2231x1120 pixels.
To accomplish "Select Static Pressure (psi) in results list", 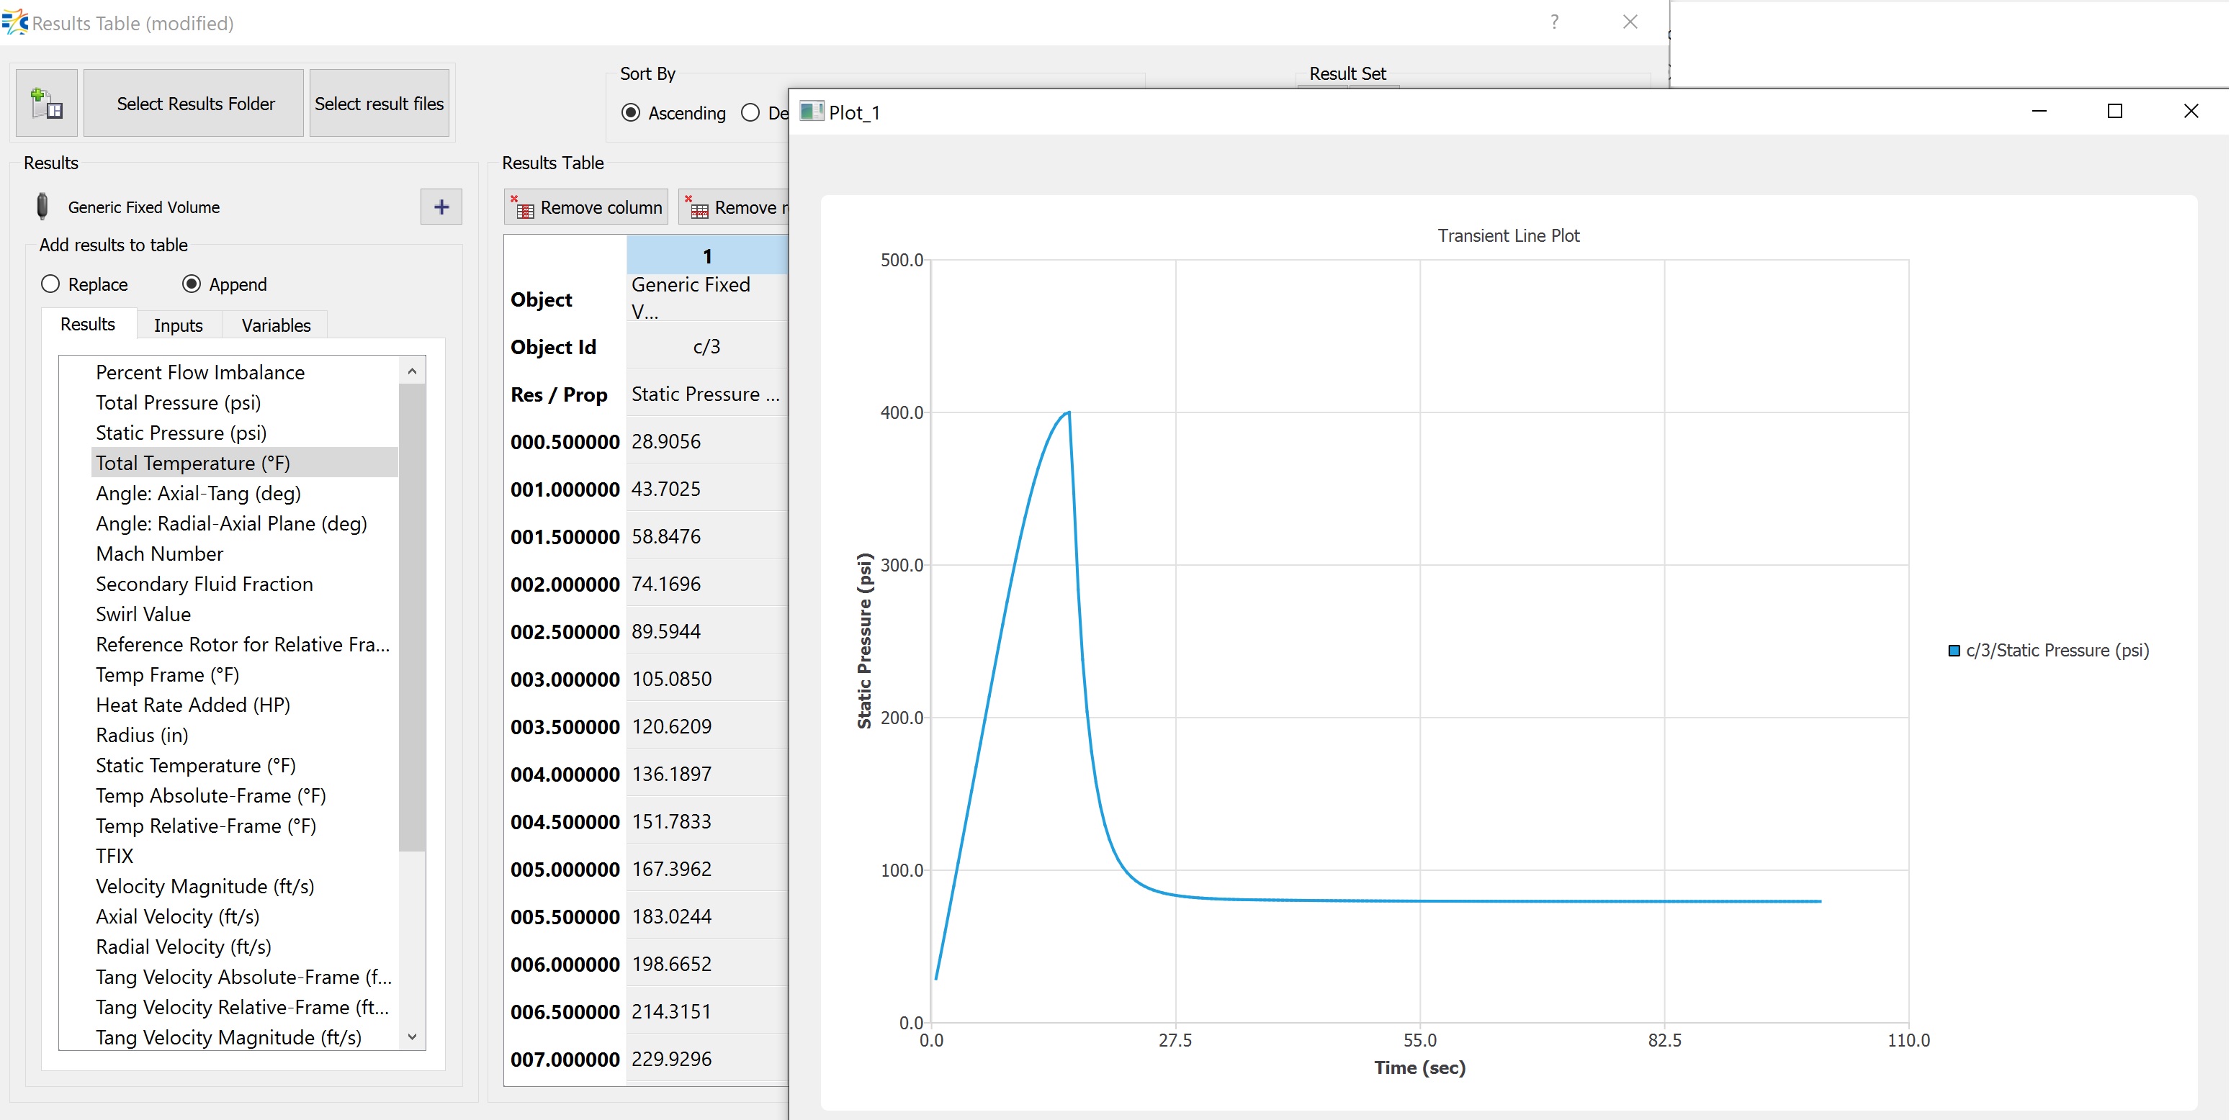I will [181, 433].
